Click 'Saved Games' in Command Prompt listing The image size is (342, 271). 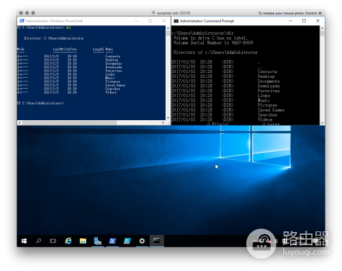coord(271,110)
